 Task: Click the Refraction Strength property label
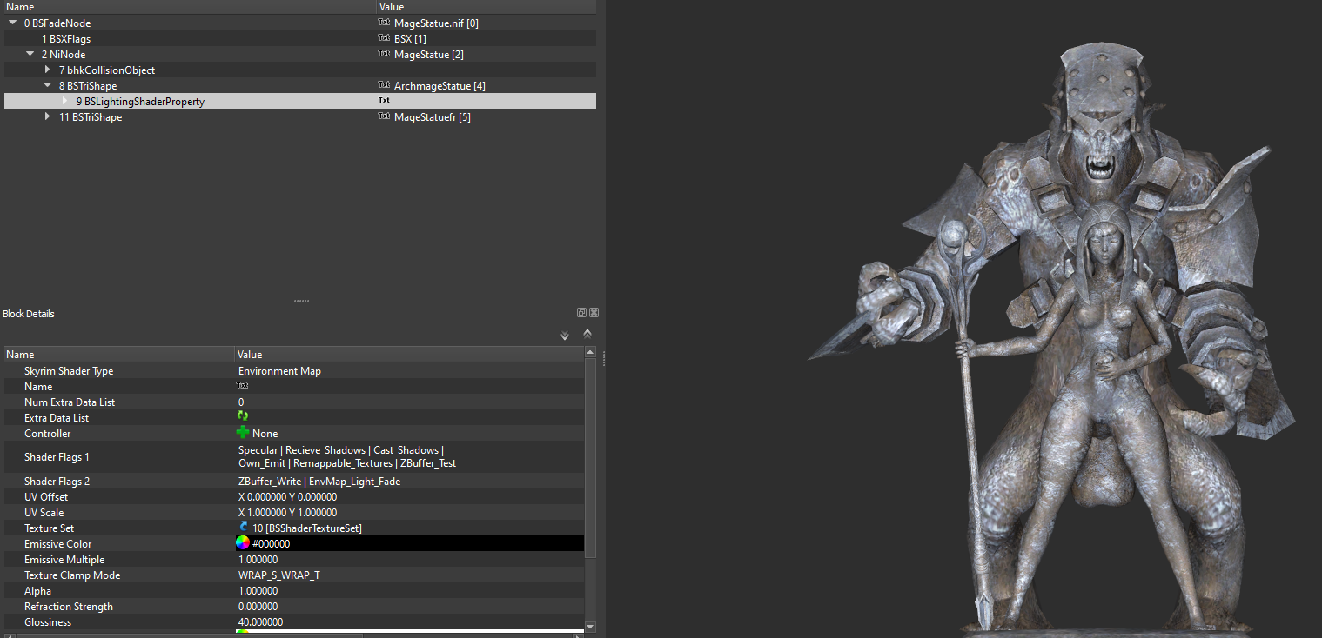click(x=69, y=607)
